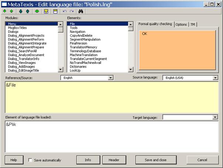This screenshot has width=223, height=168.
Task: Toggle the Save automatically checkbox
Action: 30,160
